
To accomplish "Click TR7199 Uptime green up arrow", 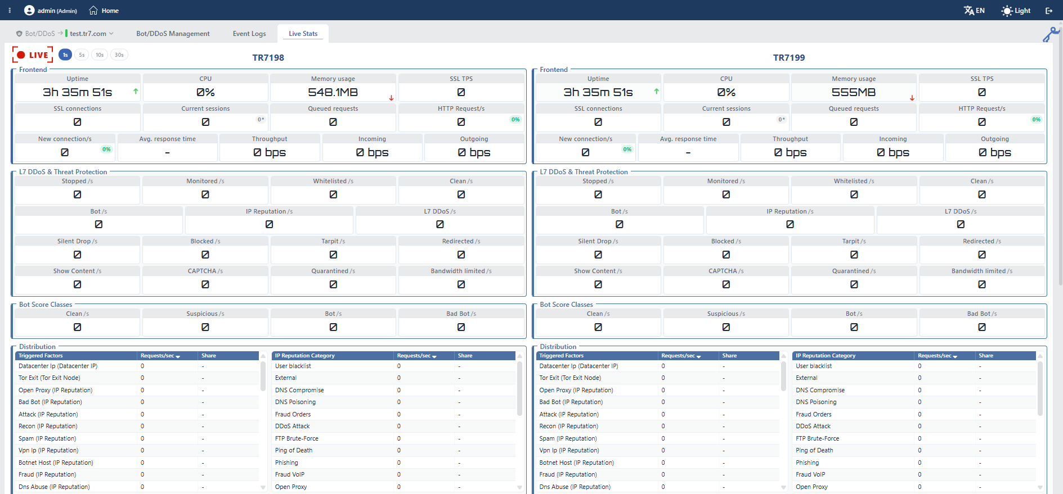I will (657, 91).
